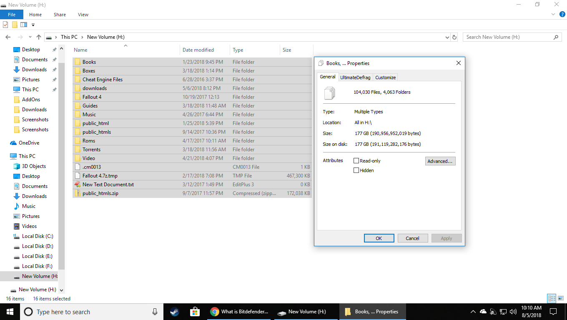This screenshot has height=320, width=567.
Task: Select Local Disk (D:) in navigation pane
Action: coord(38,246)
